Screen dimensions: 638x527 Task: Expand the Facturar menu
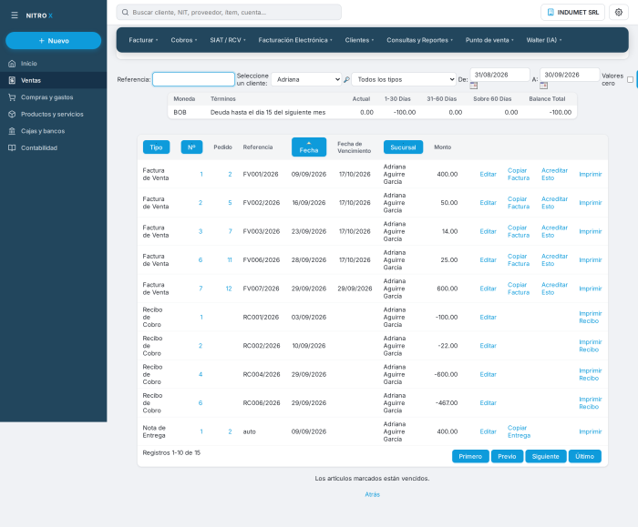tap(143, 40)
